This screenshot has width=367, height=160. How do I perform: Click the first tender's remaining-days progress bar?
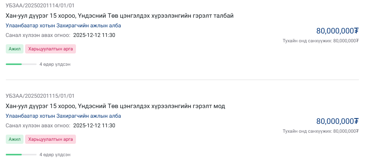coord(21,64)
